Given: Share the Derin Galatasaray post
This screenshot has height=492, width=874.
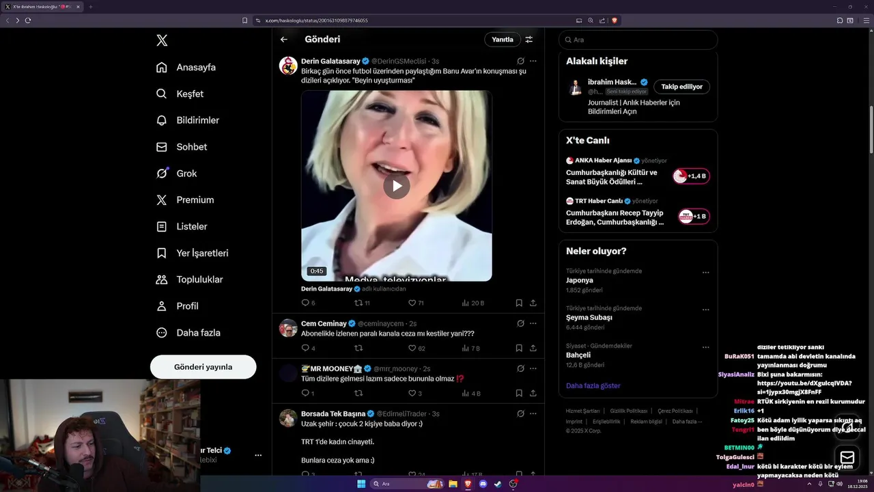Looking at the screenshot, I should (x=533, y=303).
